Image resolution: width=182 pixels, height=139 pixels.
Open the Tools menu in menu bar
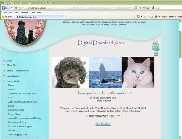32,13
